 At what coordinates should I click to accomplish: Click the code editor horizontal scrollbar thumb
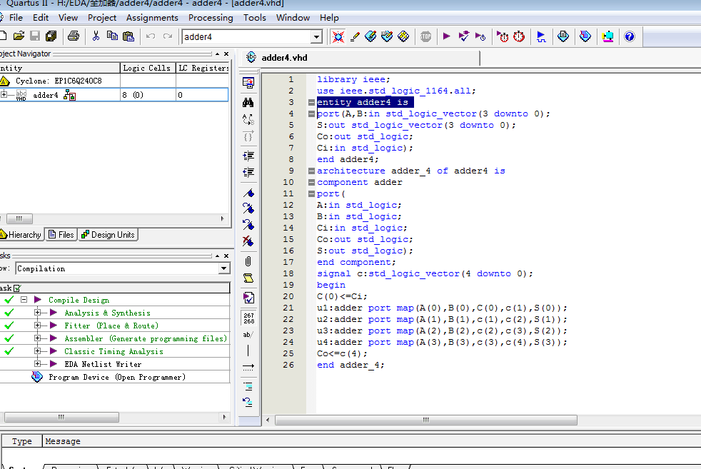pos(425,420)
